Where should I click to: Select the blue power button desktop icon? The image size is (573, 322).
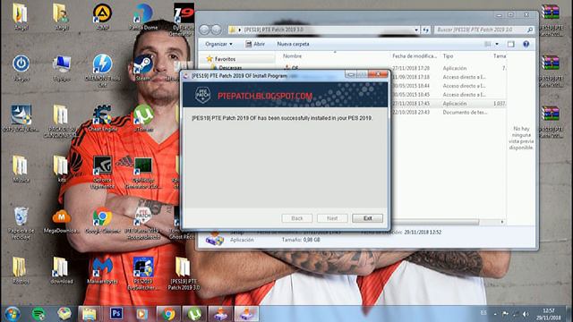[x=21, y=68]
